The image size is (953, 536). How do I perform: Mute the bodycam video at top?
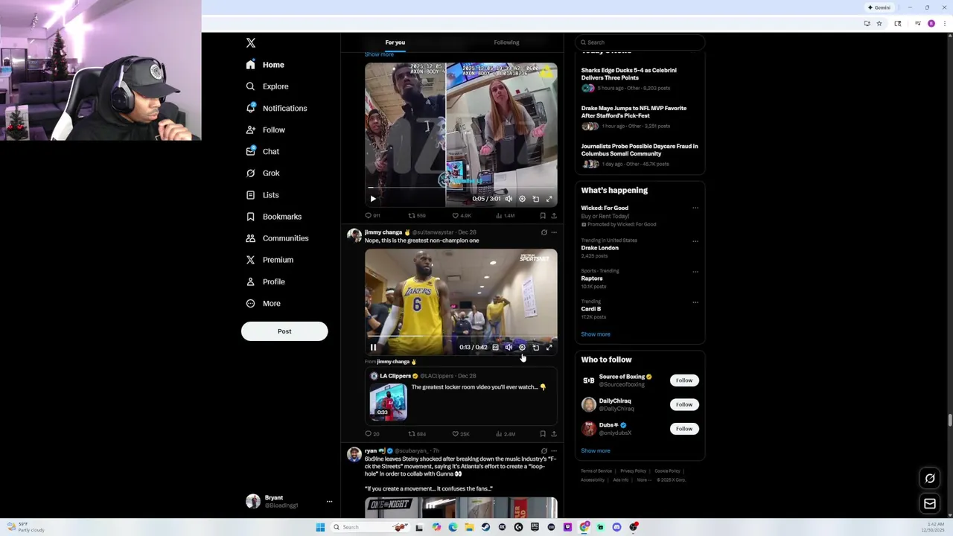pos(509,199)
